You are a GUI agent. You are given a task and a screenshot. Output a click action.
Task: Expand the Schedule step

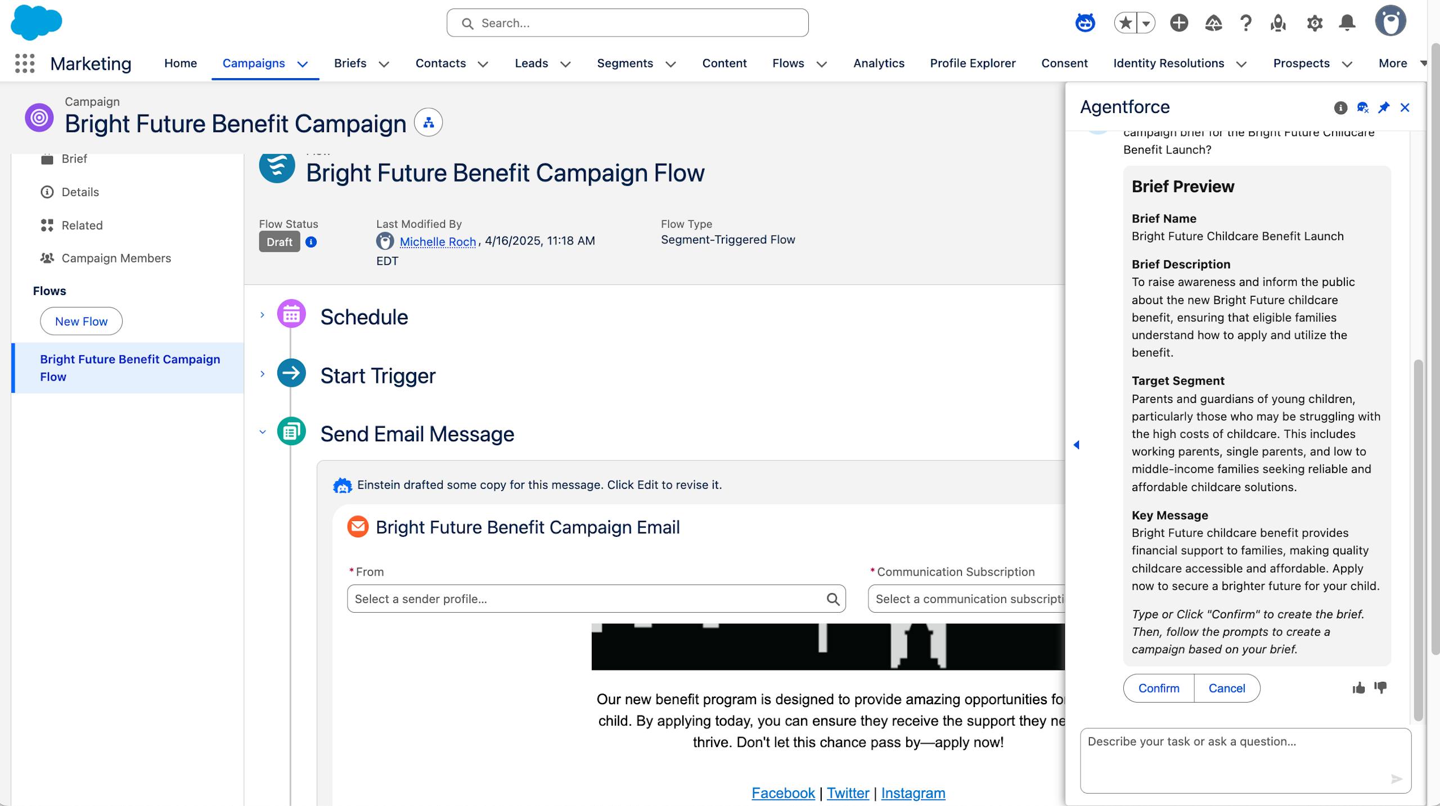click(x=262, y=315)
